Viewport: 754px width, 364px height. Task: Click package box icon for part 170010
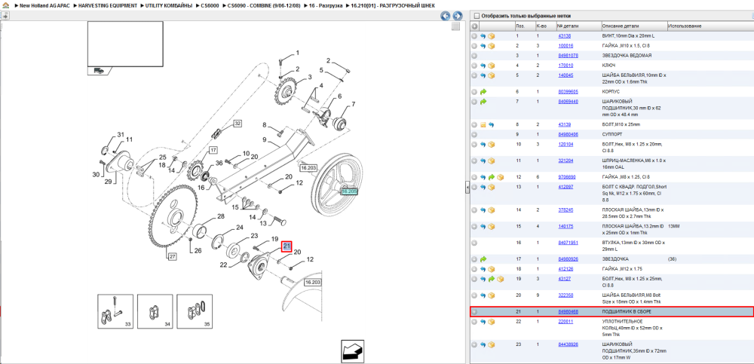click(492, 66)
